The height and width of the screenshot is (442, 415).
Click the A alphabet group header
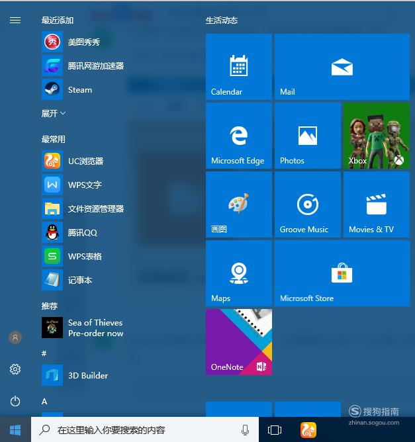pos(44,402)
